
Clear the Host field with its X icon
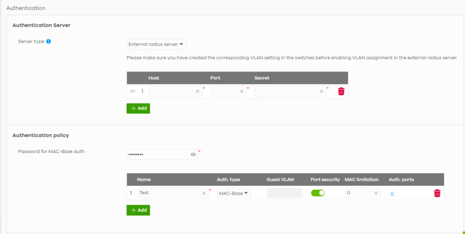(198, 91)
